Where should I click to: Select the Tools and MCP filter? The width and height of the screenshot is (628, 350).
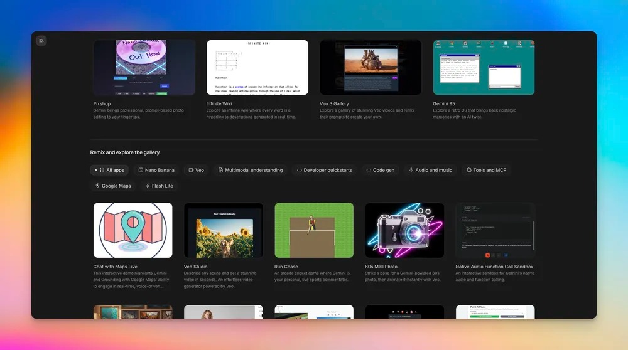coord(486,170)
